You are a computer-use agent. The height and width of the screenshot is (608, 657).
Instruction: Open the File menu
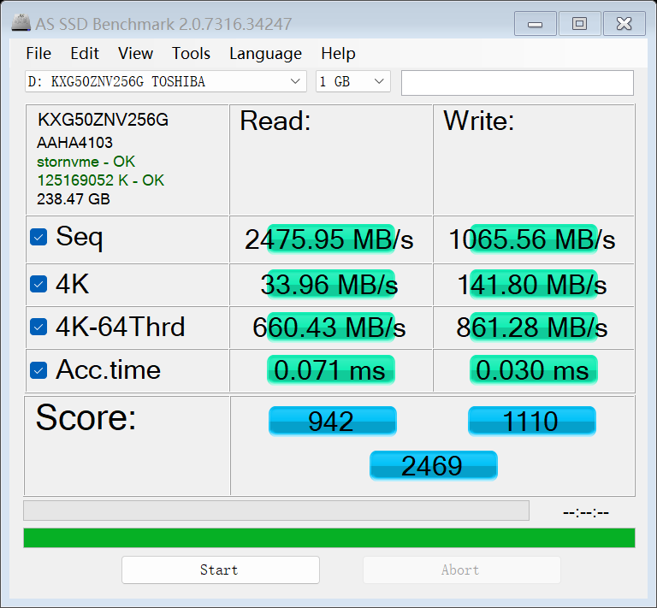pos(38,54)
